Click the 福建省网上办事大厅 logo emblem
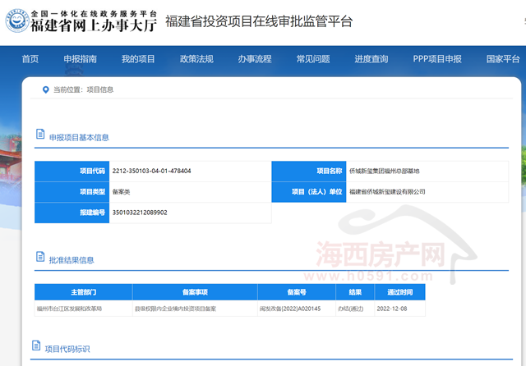This screenshot has width=526, height=366. click(17, 21)
